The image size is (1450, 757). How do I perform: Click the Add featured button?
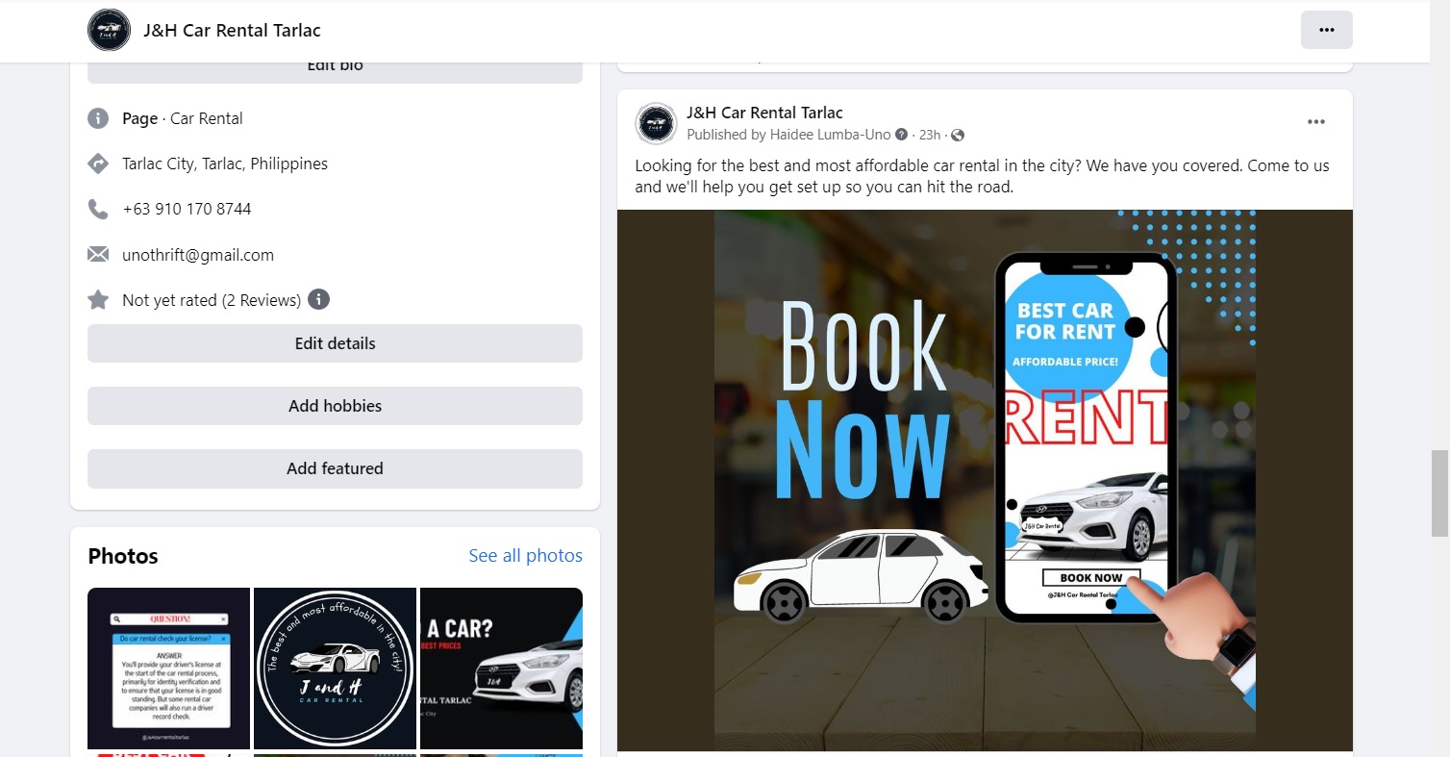[x=335, y=468]
